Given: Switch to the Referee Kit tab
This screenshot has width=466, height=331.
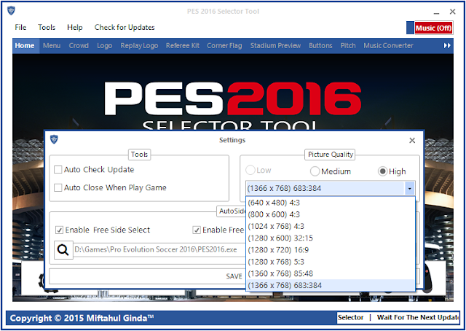Looking at the screenshot, I should click(183, 45).
